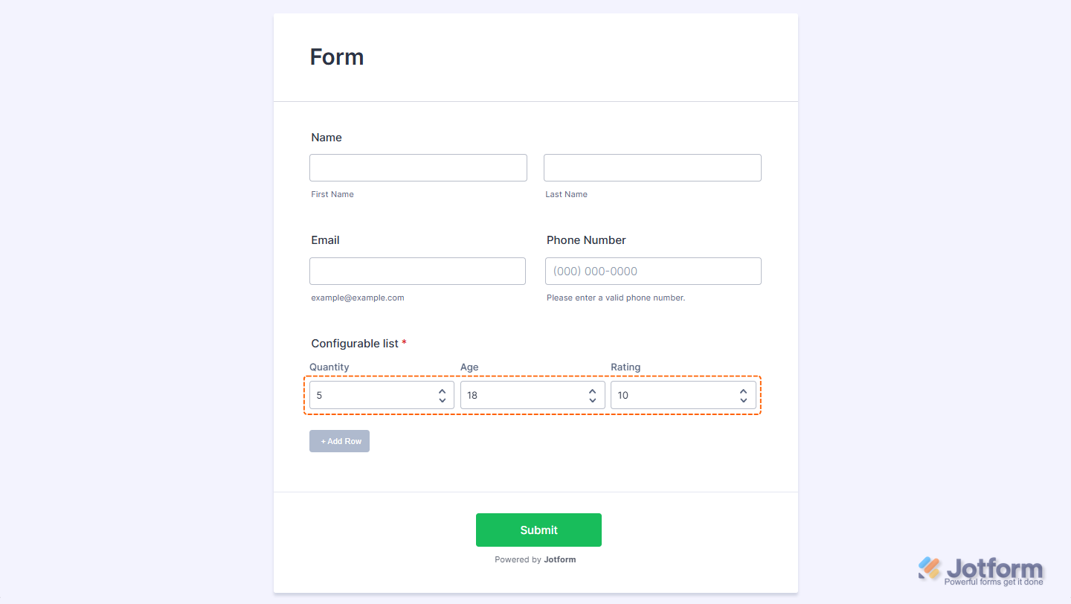Viewport: 1071px width, 604px height.
Task: Click inside the Quantity number field
Action: point(372,395)
